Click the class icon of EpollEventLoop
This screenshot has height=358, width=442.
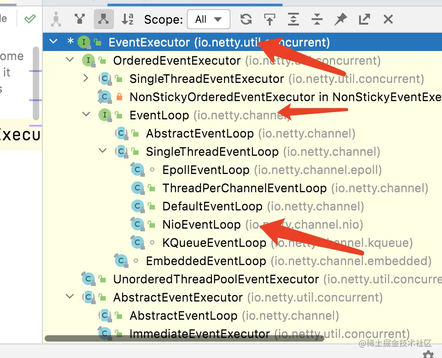coord(138,170)
